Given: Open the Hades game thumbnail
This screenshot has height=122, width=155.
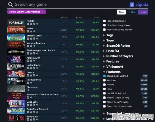Looking at the screenshot, I should (16, 30).
